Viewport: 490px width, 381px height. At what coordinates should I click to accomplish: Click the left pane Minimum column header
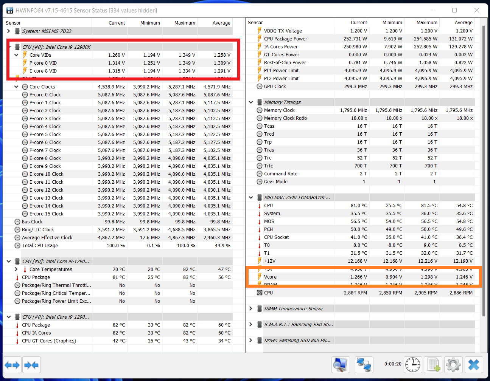point(145,23)
